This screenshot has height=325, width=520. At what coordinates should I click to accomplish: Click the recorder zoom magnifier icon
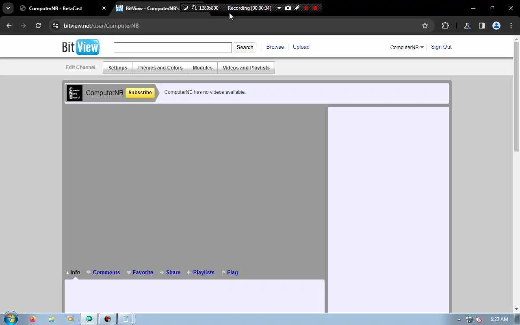[194, 8]
